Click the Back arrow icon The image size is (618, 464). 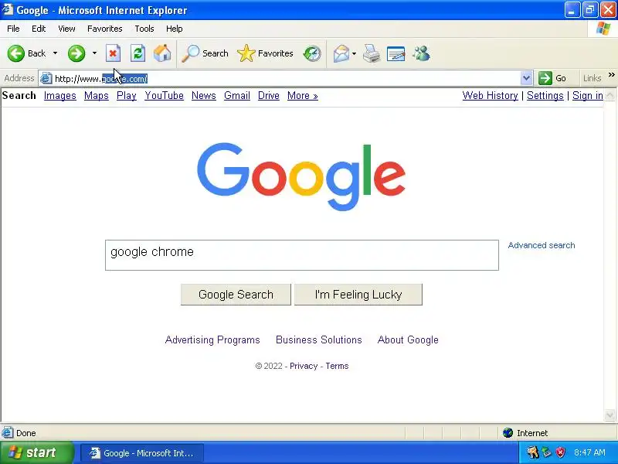tap(16, 53)
